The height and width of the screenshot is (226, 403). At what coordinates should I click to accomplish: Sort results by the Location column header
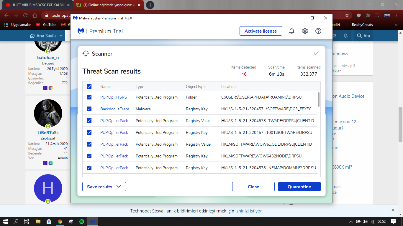coord(228,87)
